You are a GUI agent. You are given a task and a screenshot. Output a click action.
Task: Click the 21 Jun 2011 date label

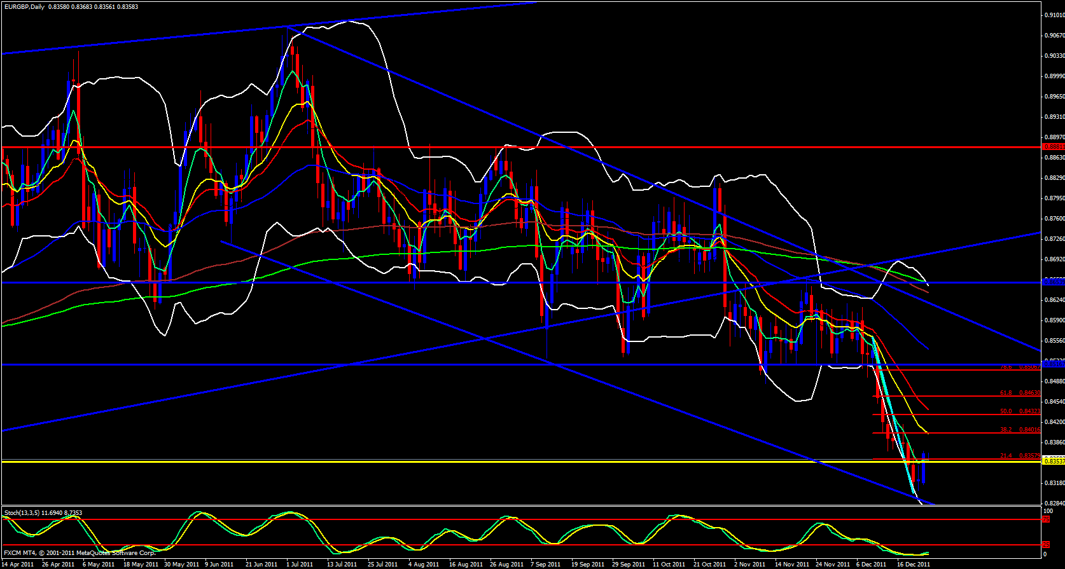[x=261, y=564]
